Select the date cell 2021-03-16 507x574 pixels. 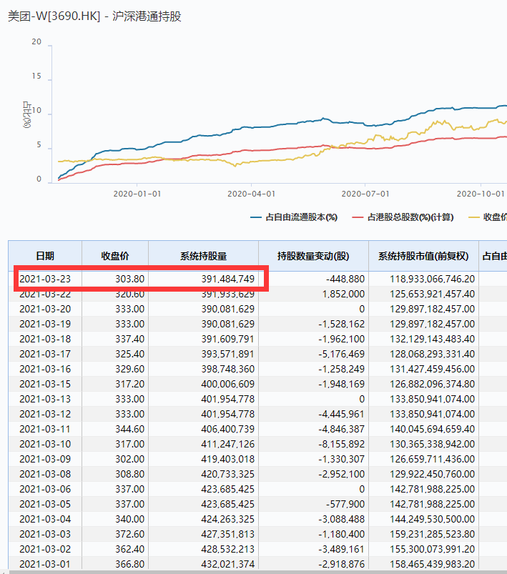45,369
